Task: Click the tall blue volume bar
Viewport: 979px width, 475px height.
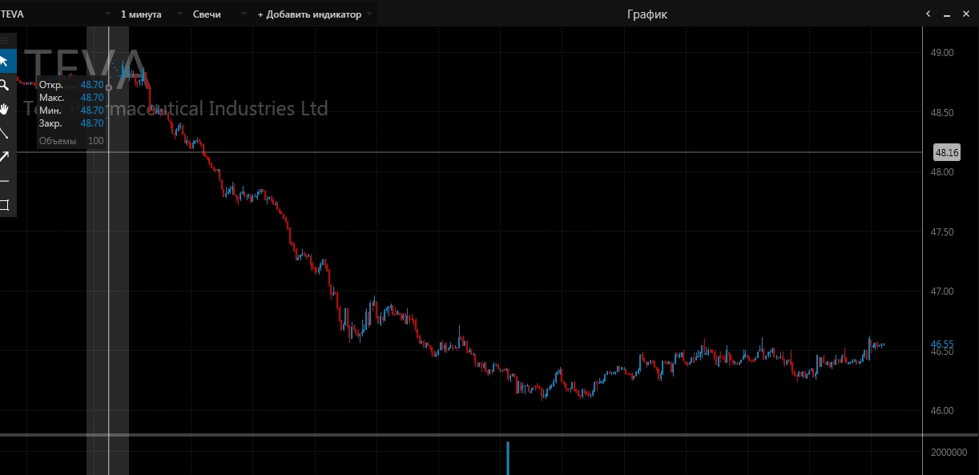Action: [507, 457]
